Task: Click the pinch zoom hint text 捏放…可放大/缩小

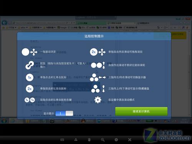Action: [63, 65]
